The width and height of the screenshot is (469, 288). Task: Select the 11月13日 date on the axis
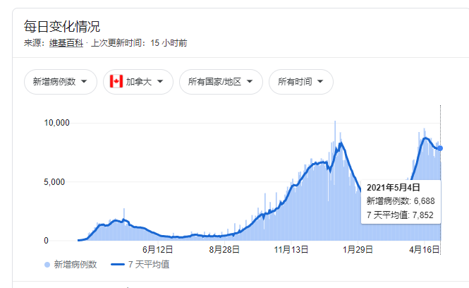[x=291, y=250]
